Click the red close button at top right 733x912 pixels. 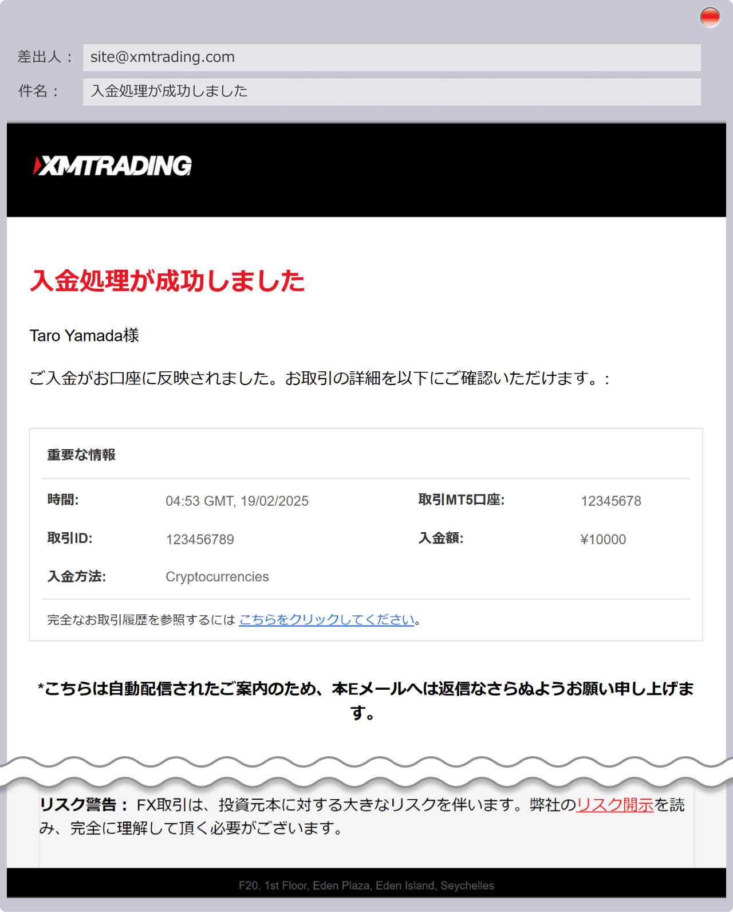710,17
